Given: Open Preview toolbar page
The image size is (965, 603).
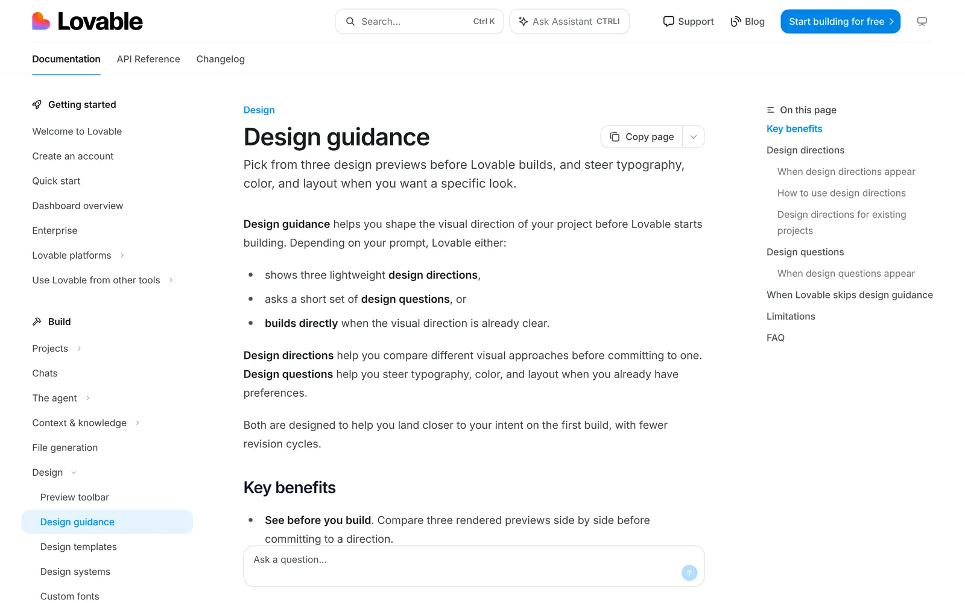Looking at the screenshot, I should coord(75,497).
